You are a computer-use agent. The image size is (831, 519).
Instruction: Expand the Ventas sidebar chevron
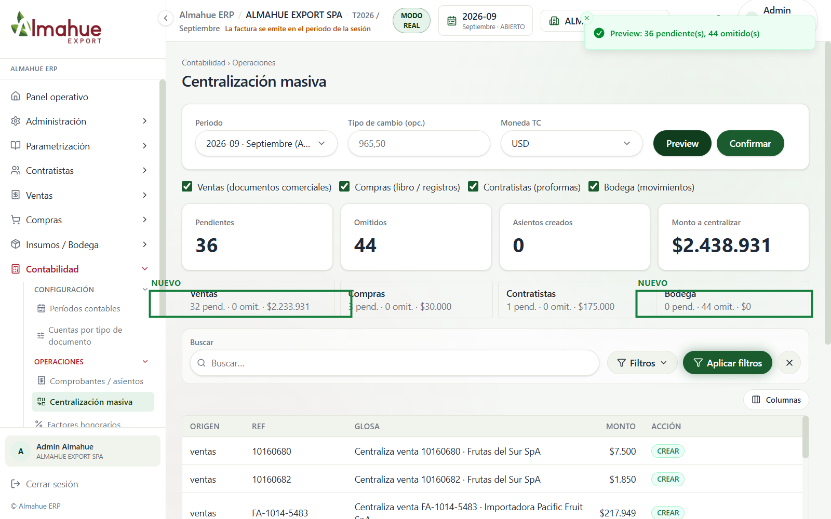coord(145,195)
